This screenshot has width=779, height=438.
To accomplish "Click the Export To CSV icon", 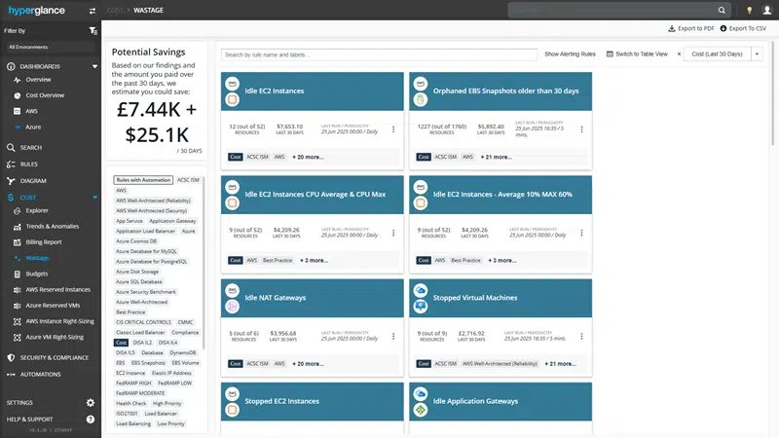I will pyautogui.click(x=723, y=28).
